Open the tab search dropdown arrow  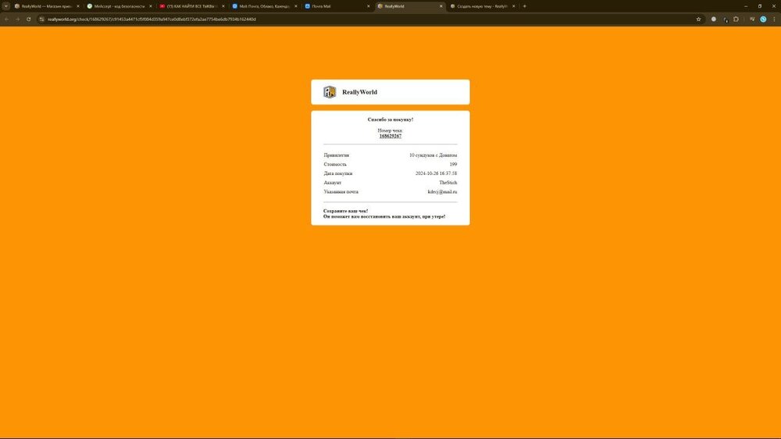6,6
